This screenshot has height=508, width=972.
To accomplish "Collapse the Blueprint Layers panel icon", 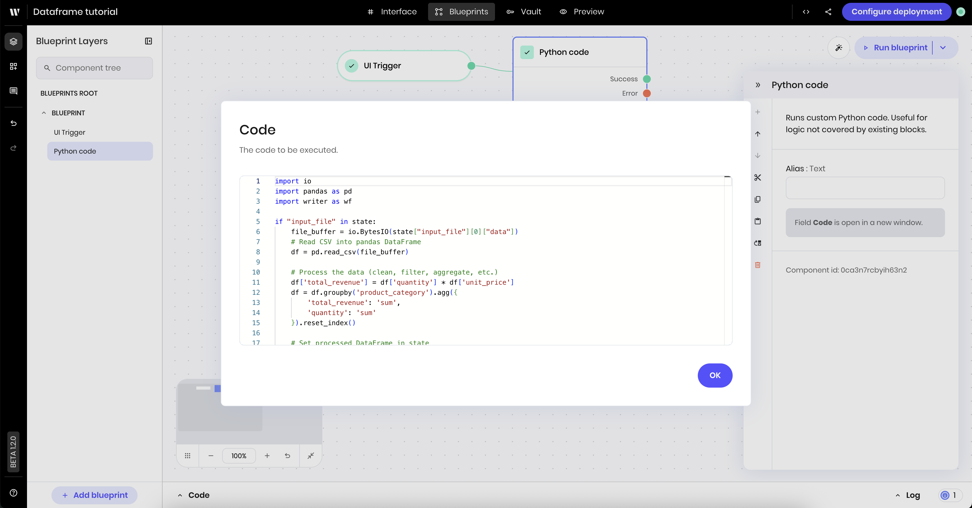I will (148, 41).
